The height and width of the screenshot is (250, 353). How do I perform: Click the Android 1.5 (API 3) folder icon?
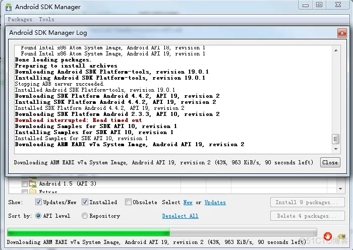pyautogui.click(x=32, y=184)
